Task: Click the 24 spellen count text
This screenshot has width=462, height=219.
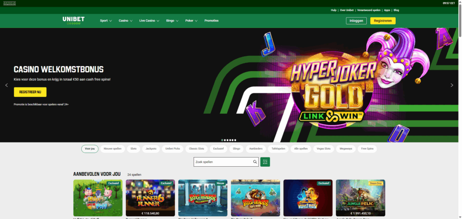Action: pos(134,174)
